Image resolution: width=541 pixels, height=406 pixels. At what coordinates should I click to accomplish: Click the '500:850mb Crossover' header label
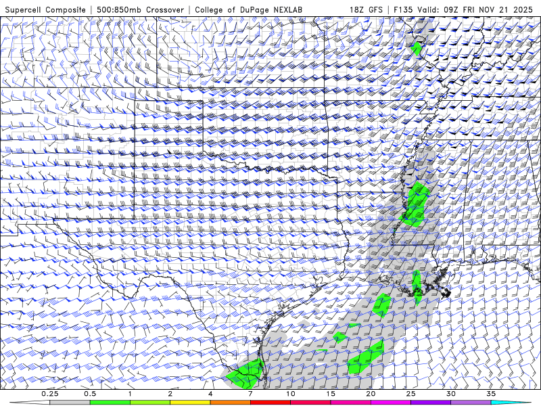[141, 9]
